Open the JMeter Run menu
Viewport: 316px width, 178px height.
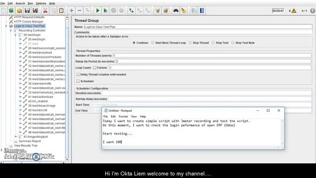(x=30, y=3)
